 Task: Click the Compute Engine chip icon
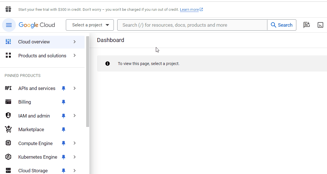coord(8,143)
